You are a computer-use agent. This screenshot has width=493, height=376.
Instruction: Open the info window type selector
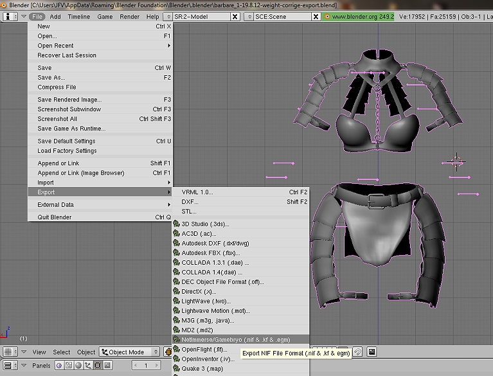click(10, 17)
